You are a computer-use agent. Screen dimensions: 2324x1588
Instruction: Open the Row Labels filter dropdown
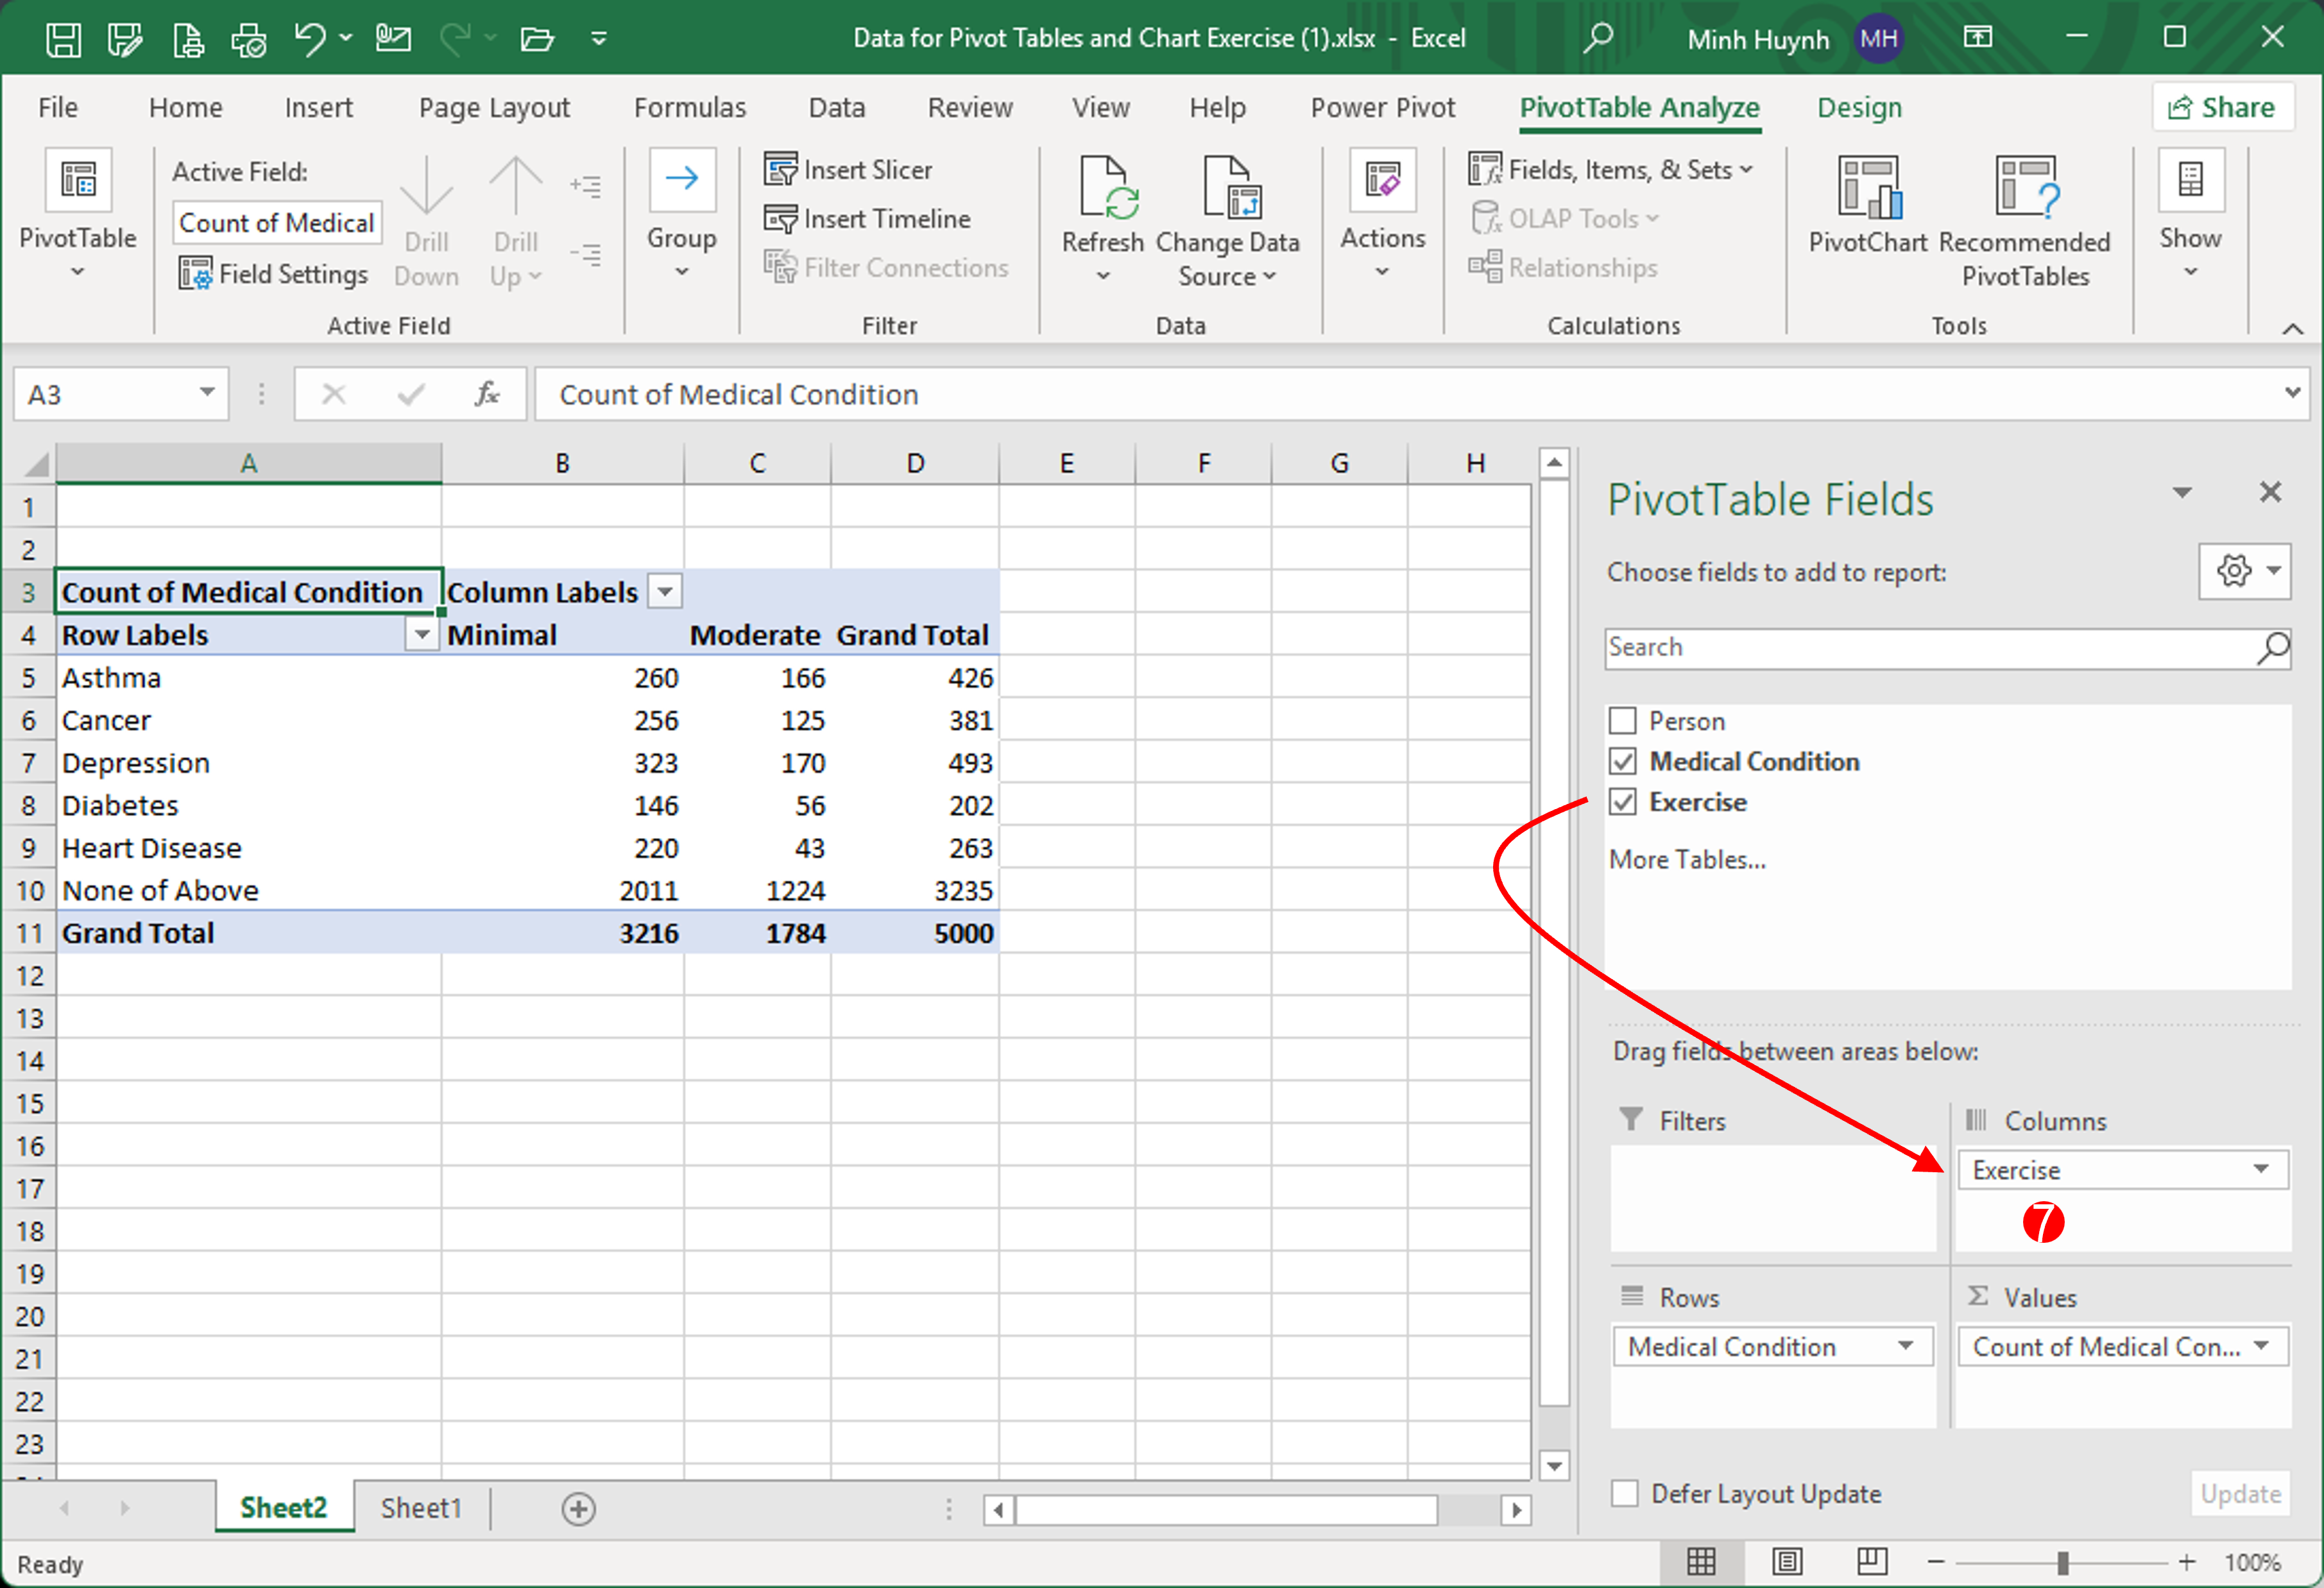pos(422,635)
